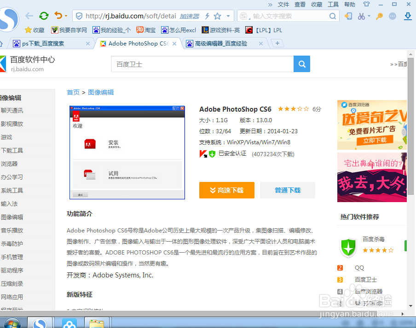Screen dimensions: 416x328
Task: Click the 爱奇艺 立即下载 ad banner
Action: 372,125
